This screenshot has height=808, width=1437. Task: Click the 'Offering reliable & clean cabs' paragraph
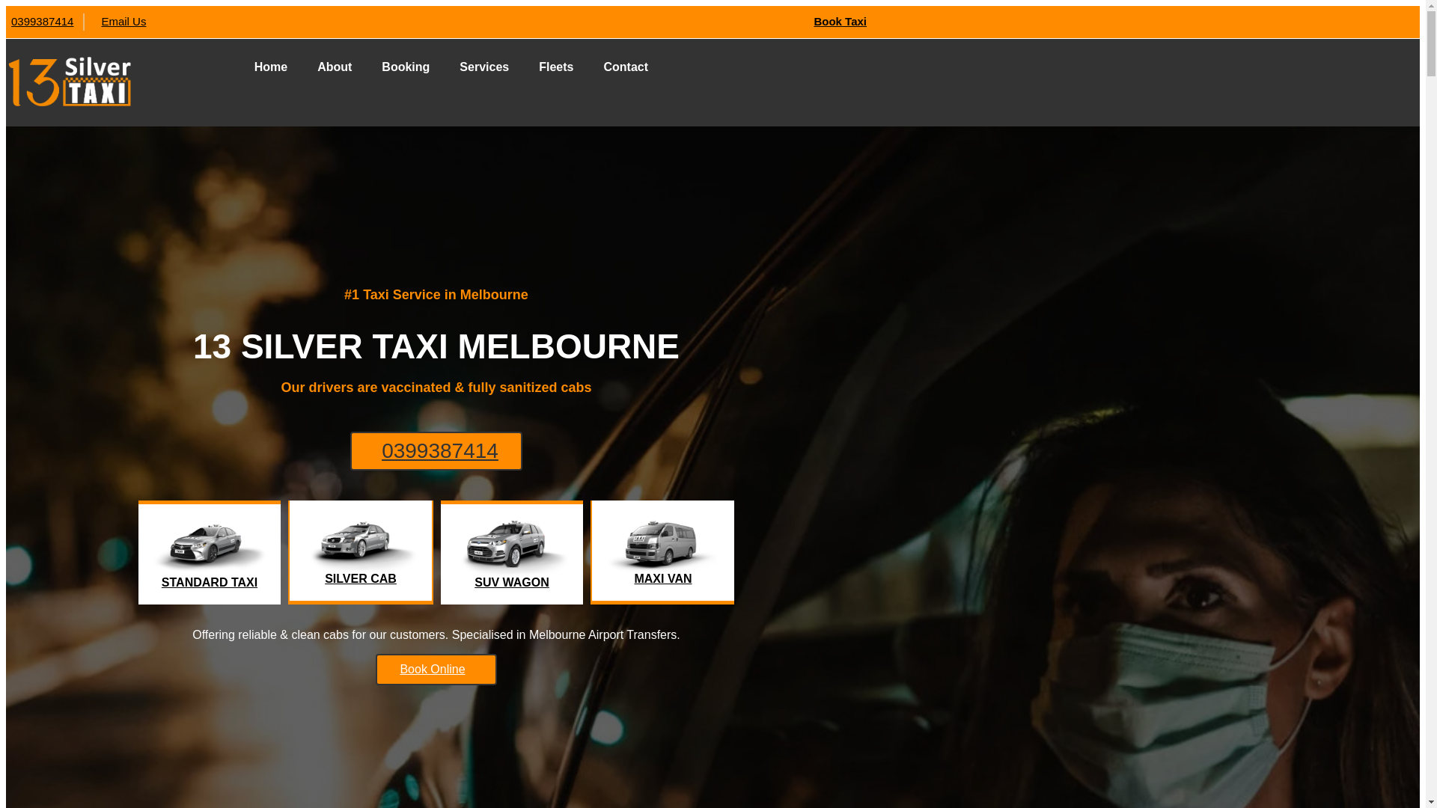point(436,635)
